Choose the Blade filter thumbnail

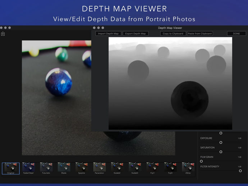[64, 168]
